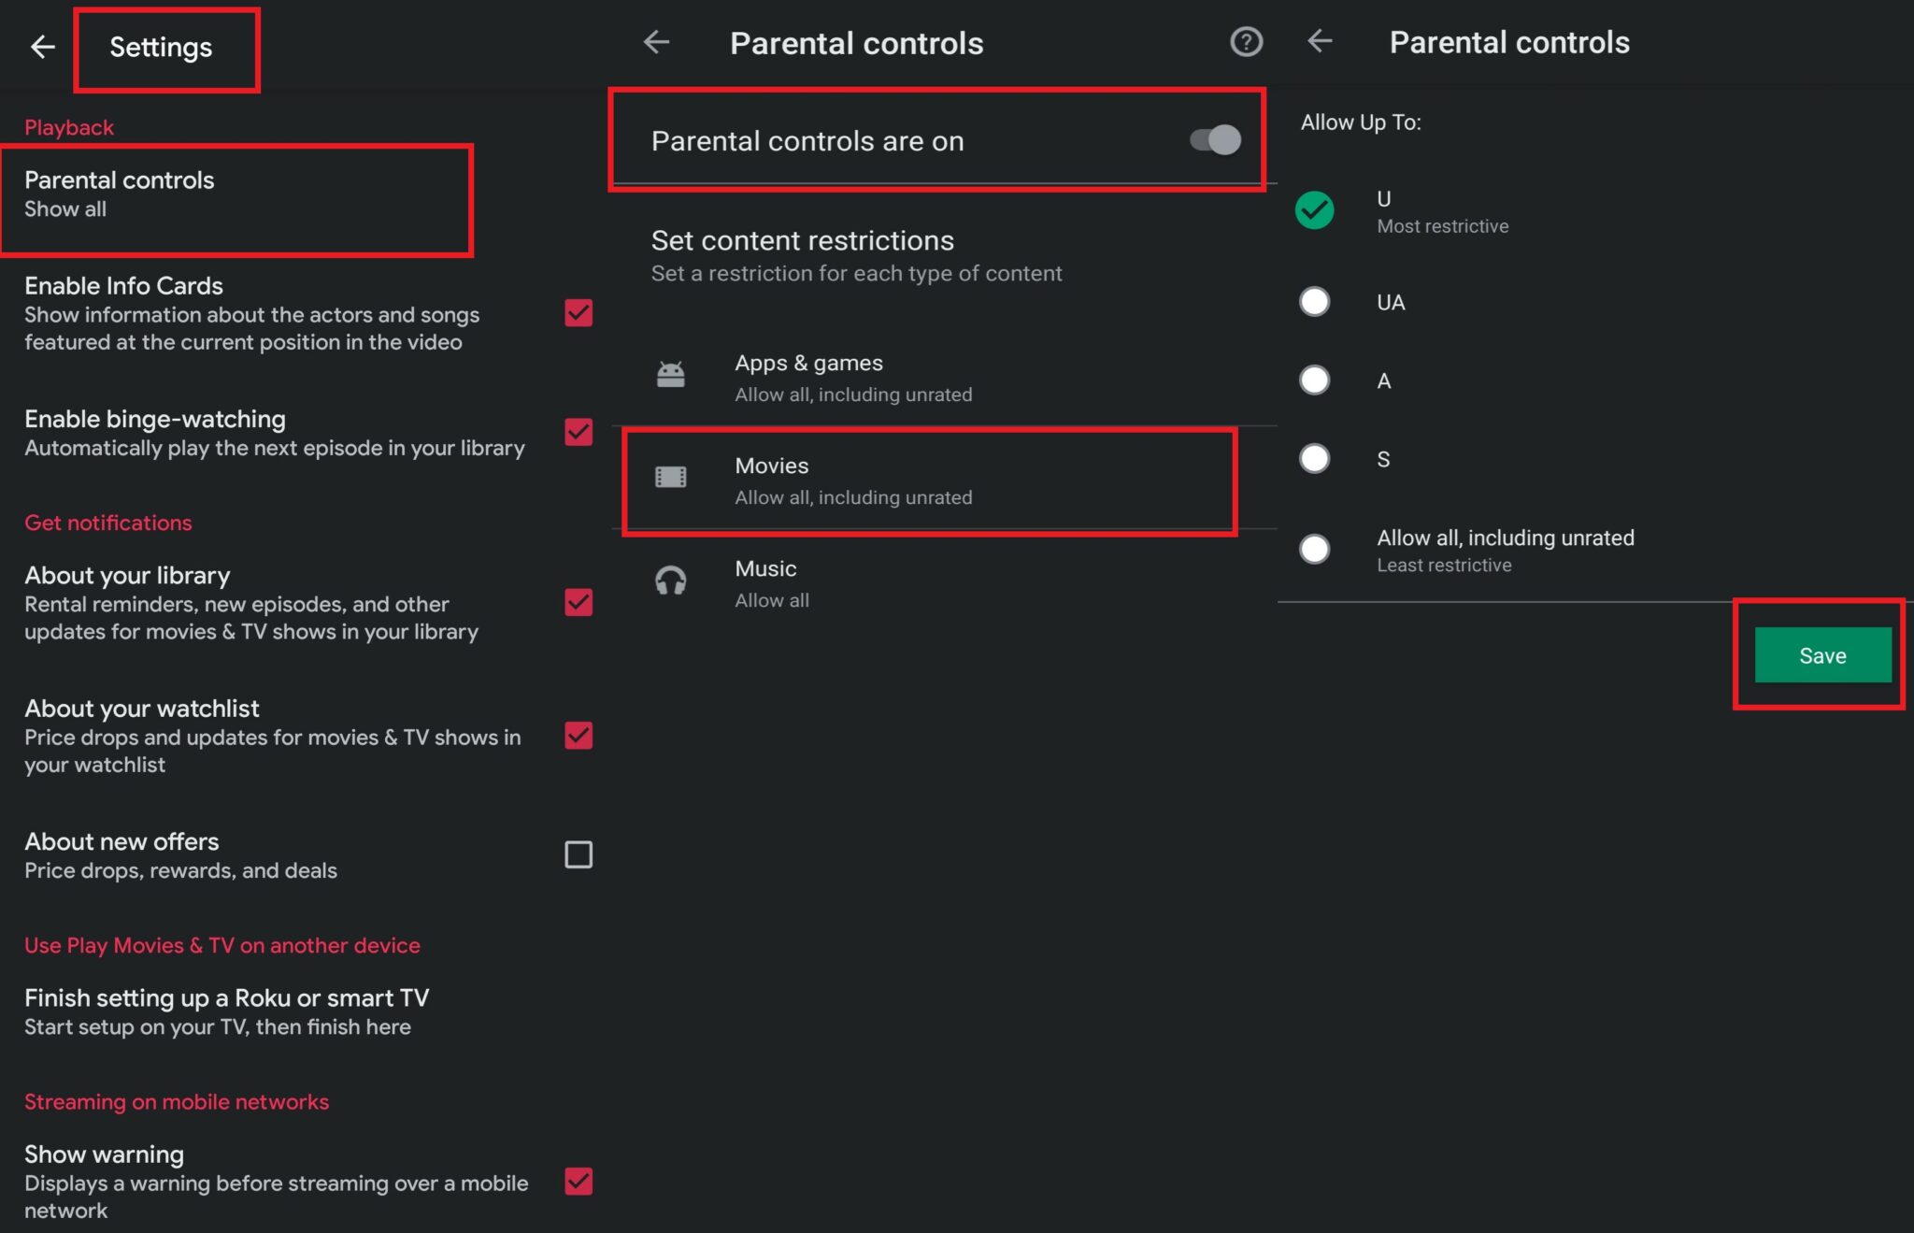Select the S rating radio button
The width and height of the screenshot is (1914, 1233).
[x=1314, y=458]
